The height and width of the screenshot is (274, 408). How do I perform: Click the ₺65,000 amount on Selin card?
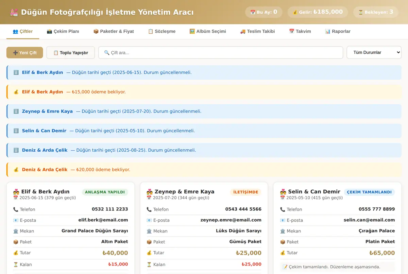pyautogui.click(x=382, y=253)
